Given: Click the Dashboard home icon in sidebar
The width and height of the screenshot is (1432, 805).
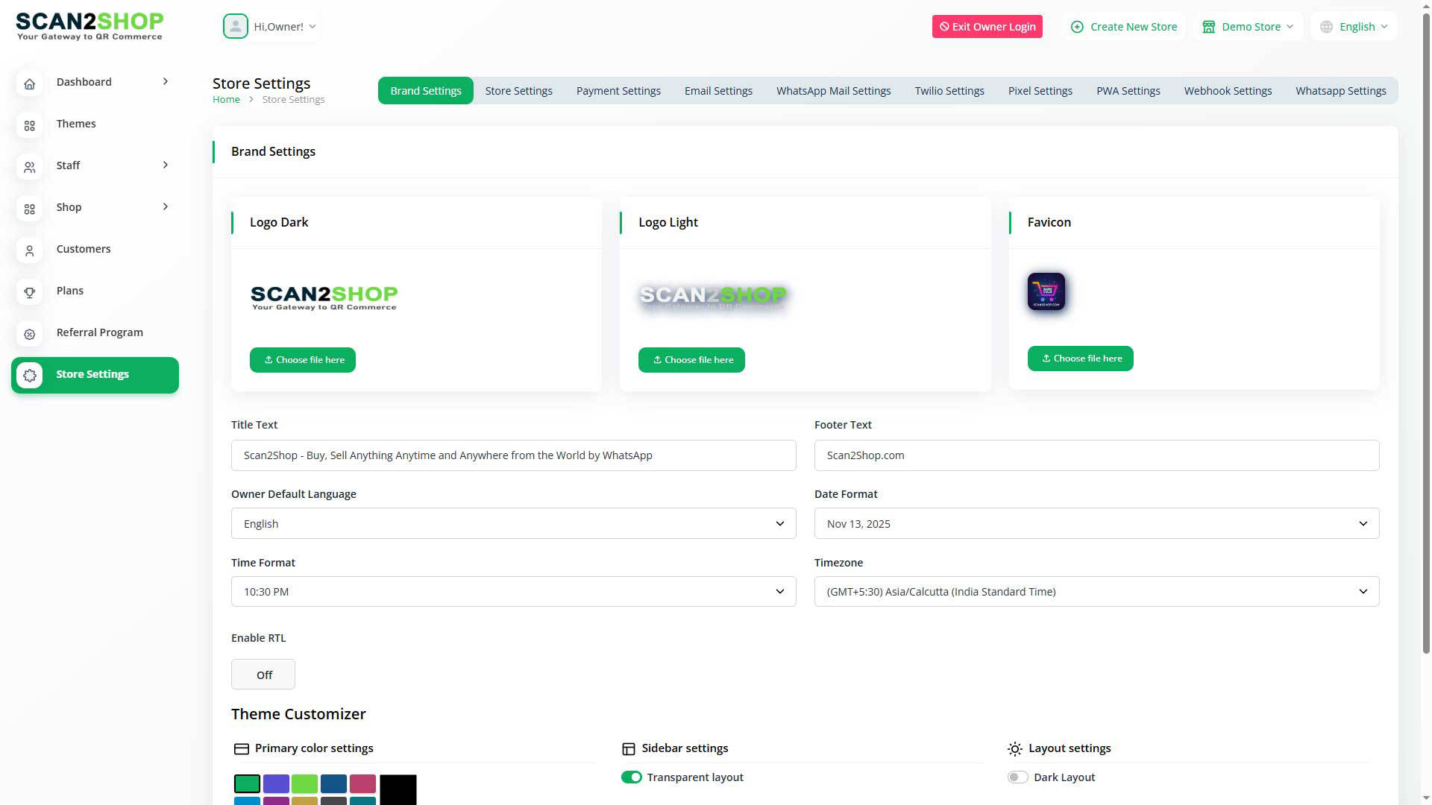Looking at the screenshot, I should pos(30,83).
